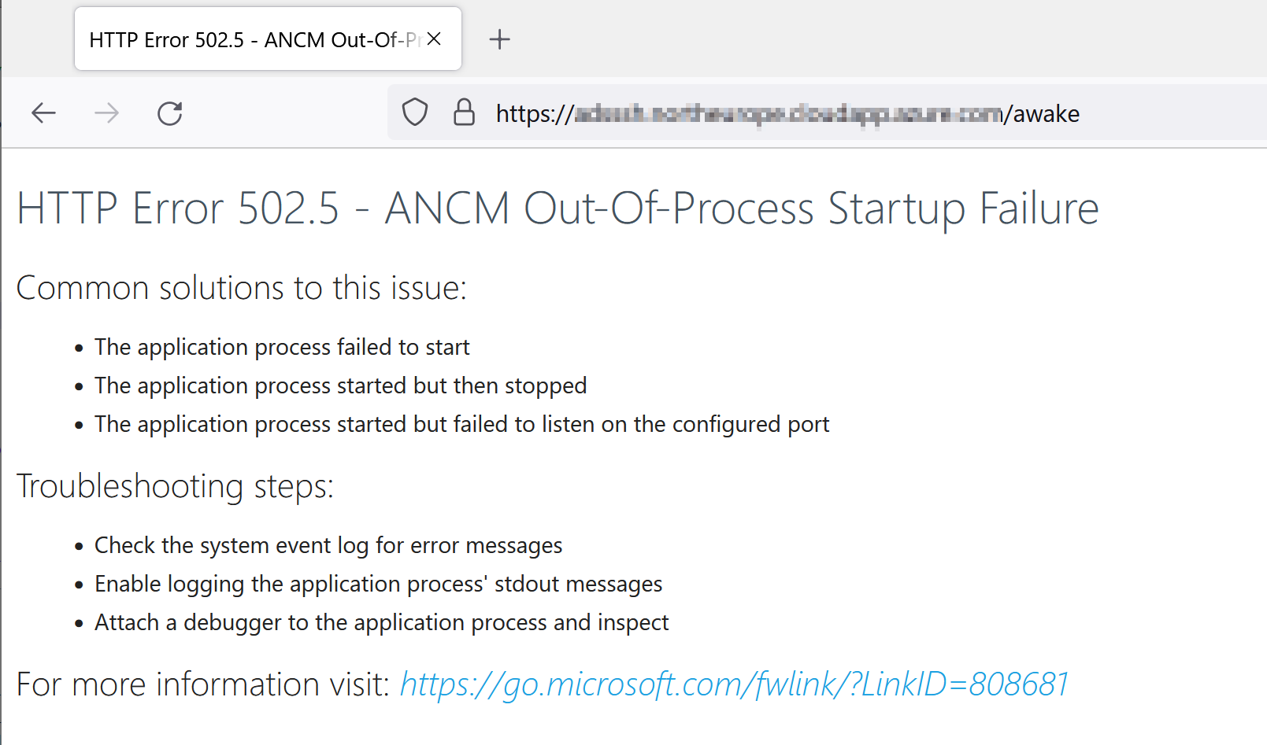Focus the address bar URL field
This screenshot has width=1267, height=745.
(787, 113)
